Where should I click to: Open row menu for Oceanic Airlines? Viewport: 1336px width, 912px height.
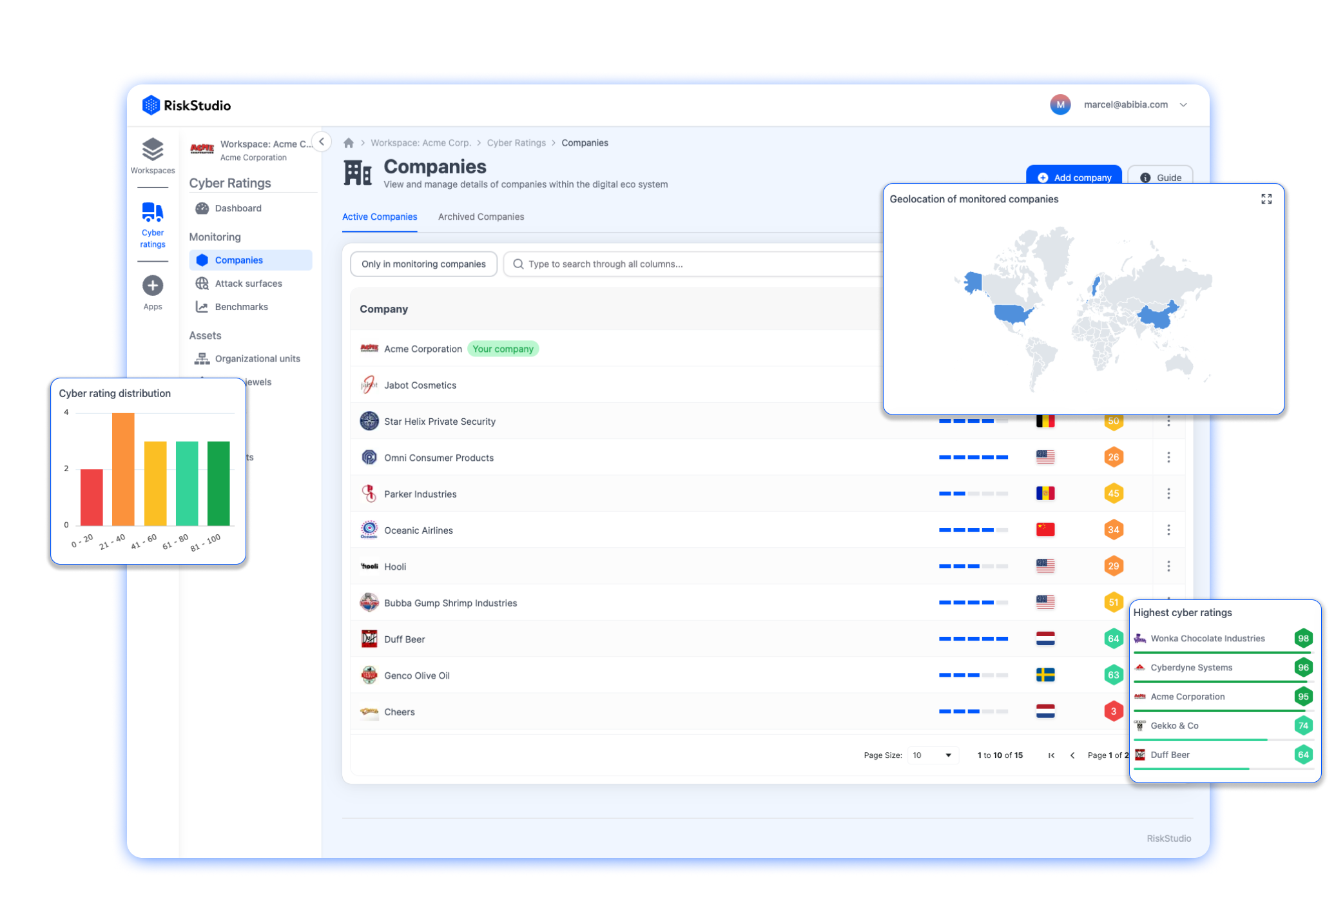1168,530
